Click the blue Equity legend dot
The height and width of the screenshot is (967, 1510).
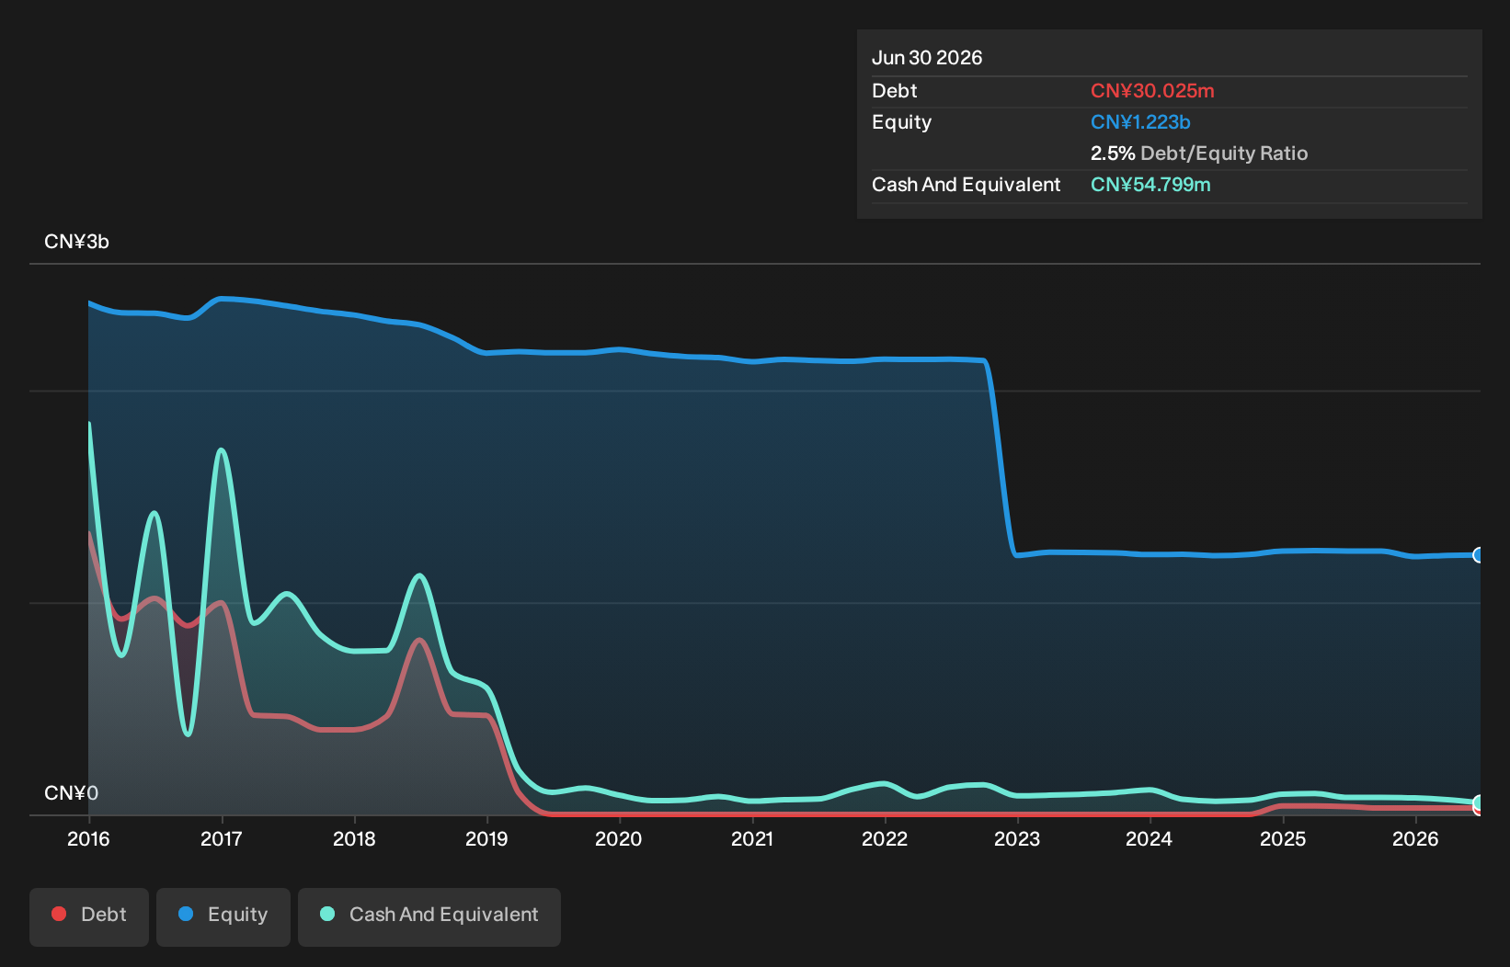186,914
